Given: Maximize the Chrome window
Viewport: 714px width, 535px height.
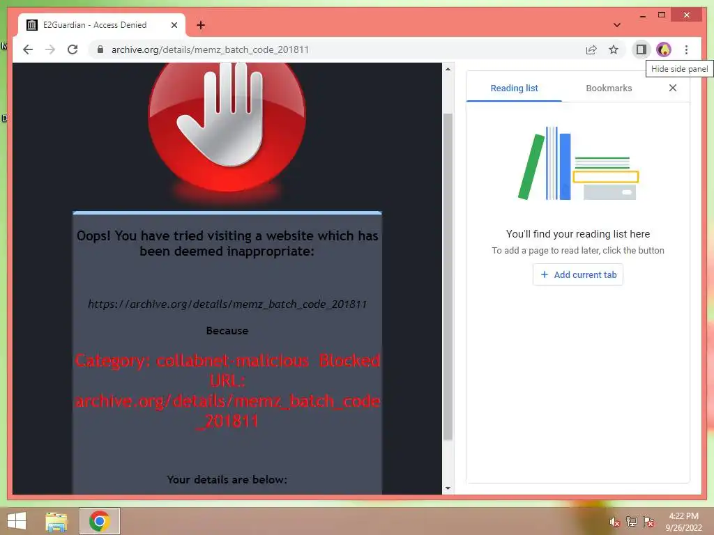Looking at the screenshot, I should pos(662,15).
